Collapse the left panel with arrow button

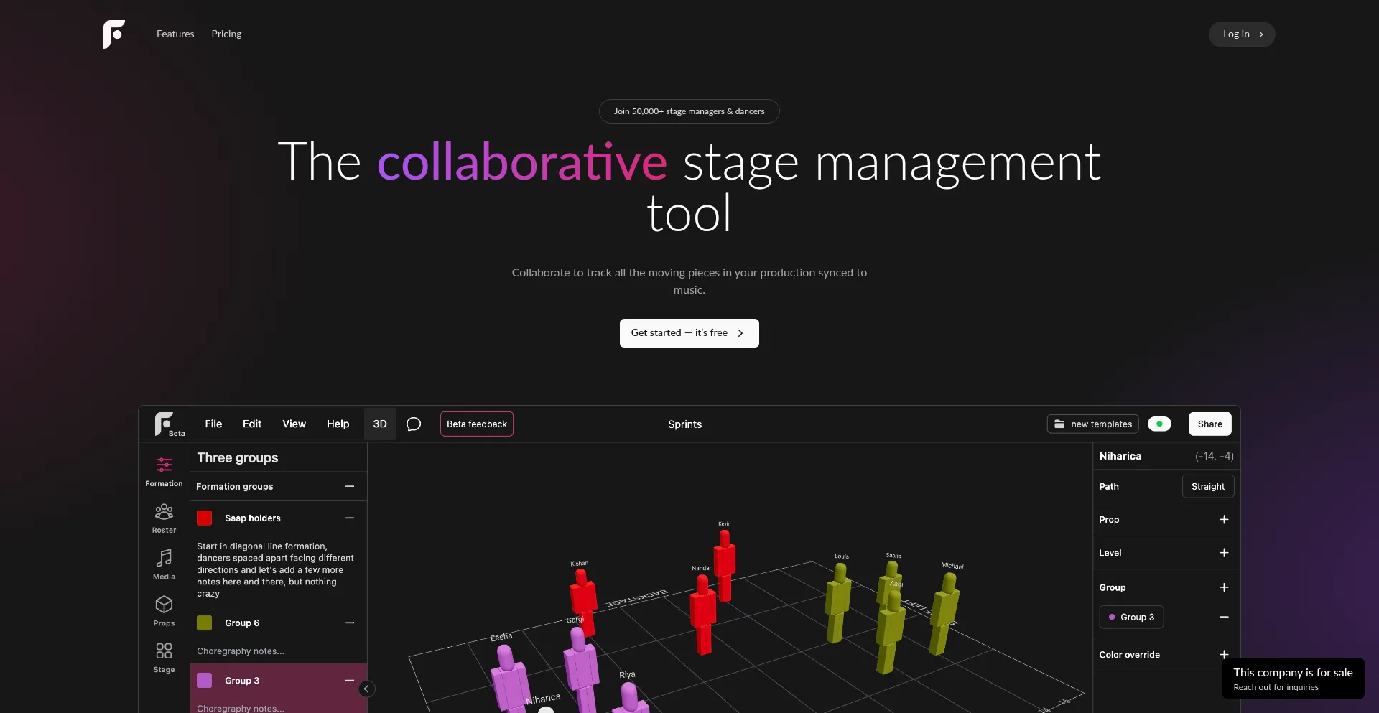pyautogui.click(x=366, y=689)
